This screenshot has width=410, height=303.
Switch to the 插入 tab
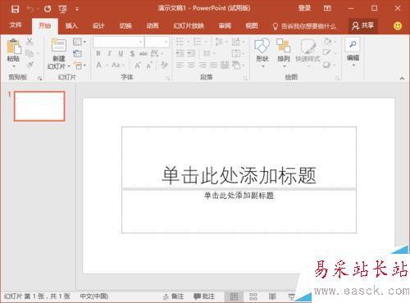(x=71, y=25)
